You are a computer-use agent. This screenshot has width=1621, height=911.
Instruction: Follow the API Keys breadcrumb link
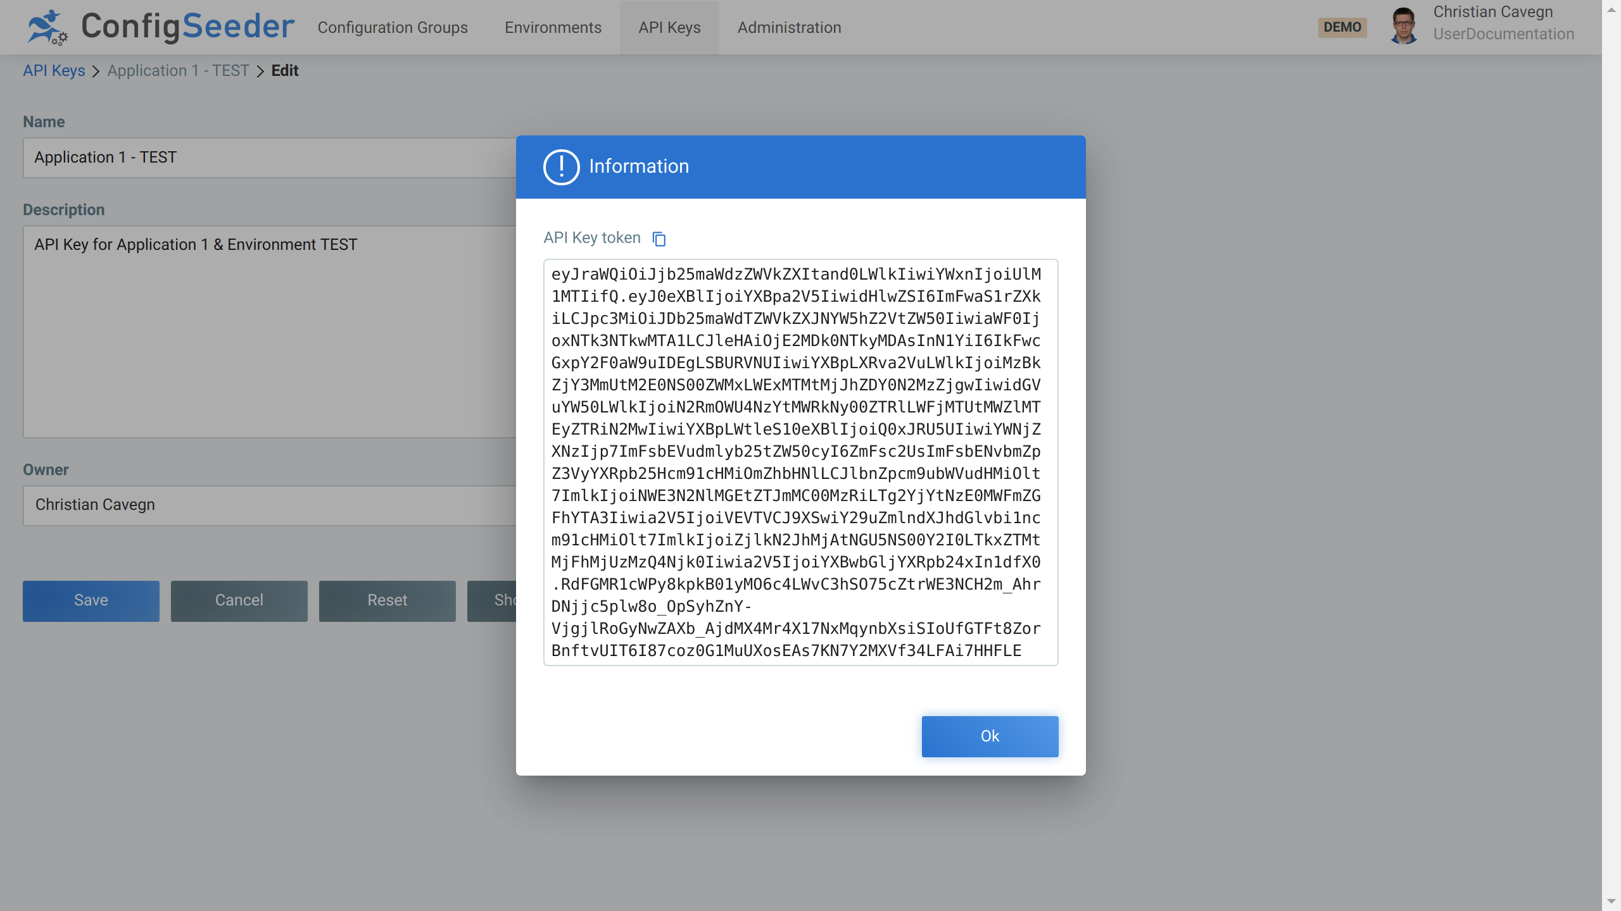[54, 70]
